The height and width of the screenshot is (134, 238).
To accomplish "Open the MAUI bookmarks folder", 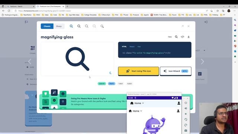I will (37, 15).
